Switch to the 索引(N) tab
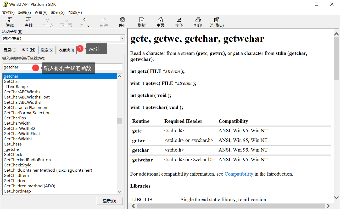This screenshot has width=340, height=209. pyautogui.click(x=29, y=50)
